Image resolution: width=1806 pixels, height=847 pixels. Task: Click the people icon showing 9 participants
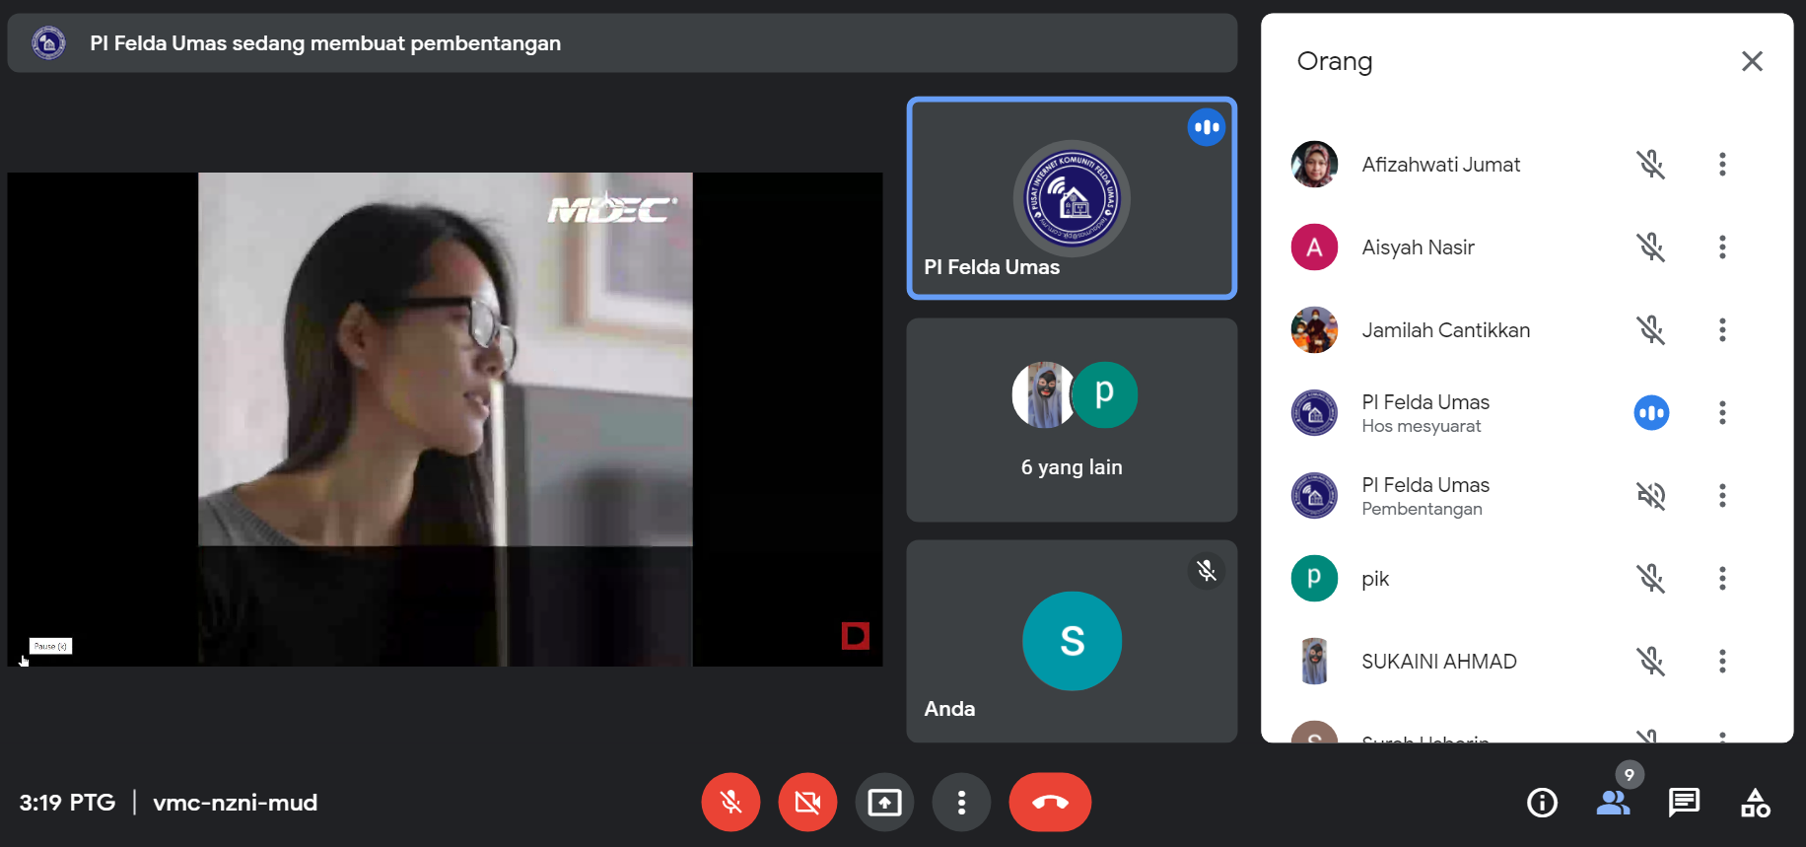point(1613,803)
